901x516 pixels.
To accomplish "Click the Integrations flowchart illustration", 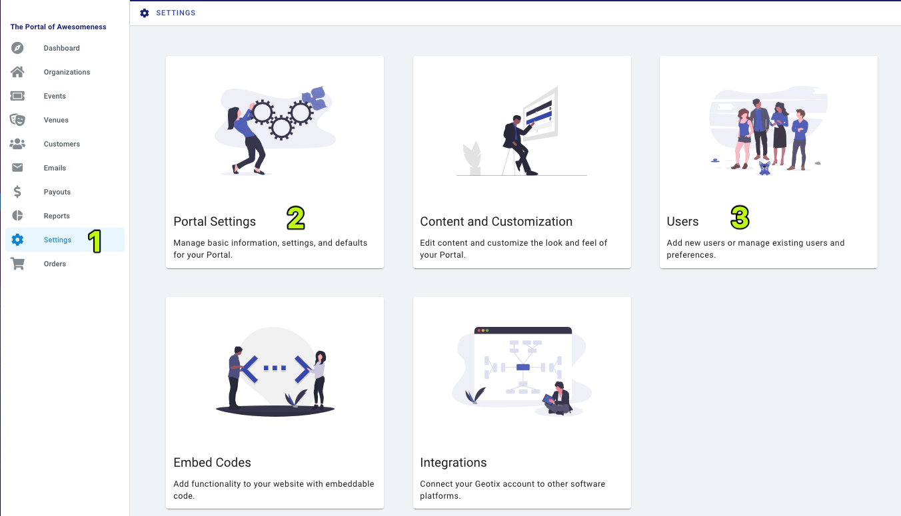I will 522,372.
